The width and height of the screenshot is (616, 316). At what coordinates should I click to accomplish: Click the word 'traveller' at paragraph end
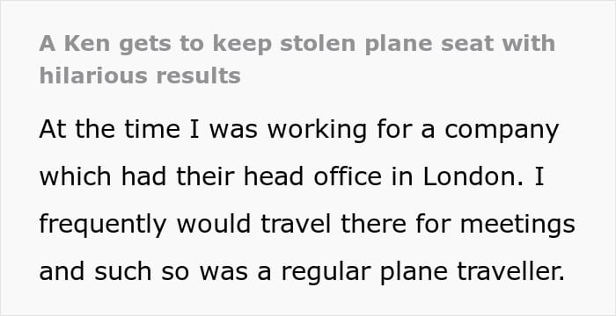click(x=510, y=271)
